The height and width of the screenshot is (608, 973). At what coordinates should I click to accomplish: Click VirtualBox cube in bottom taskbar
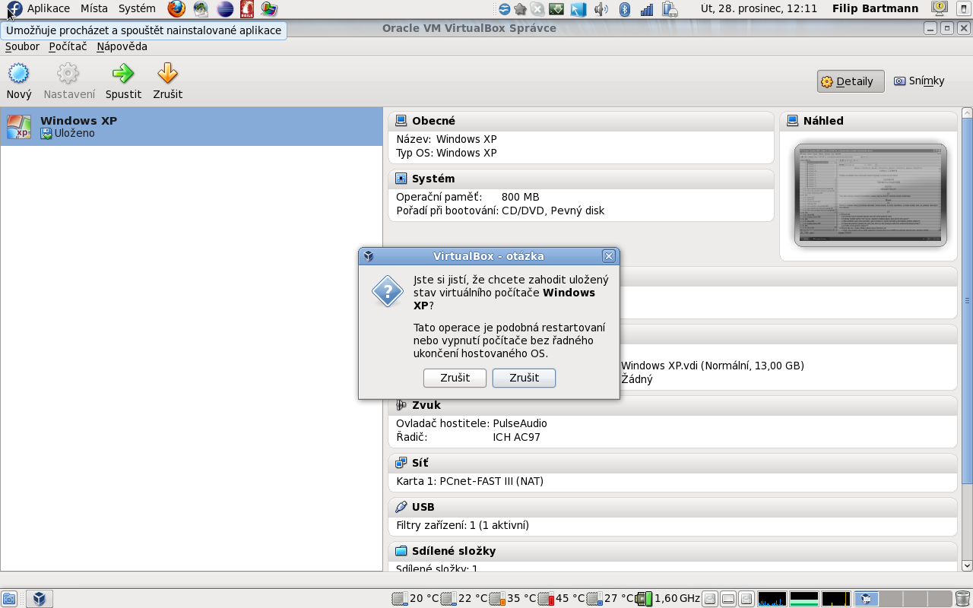(39, 599)
